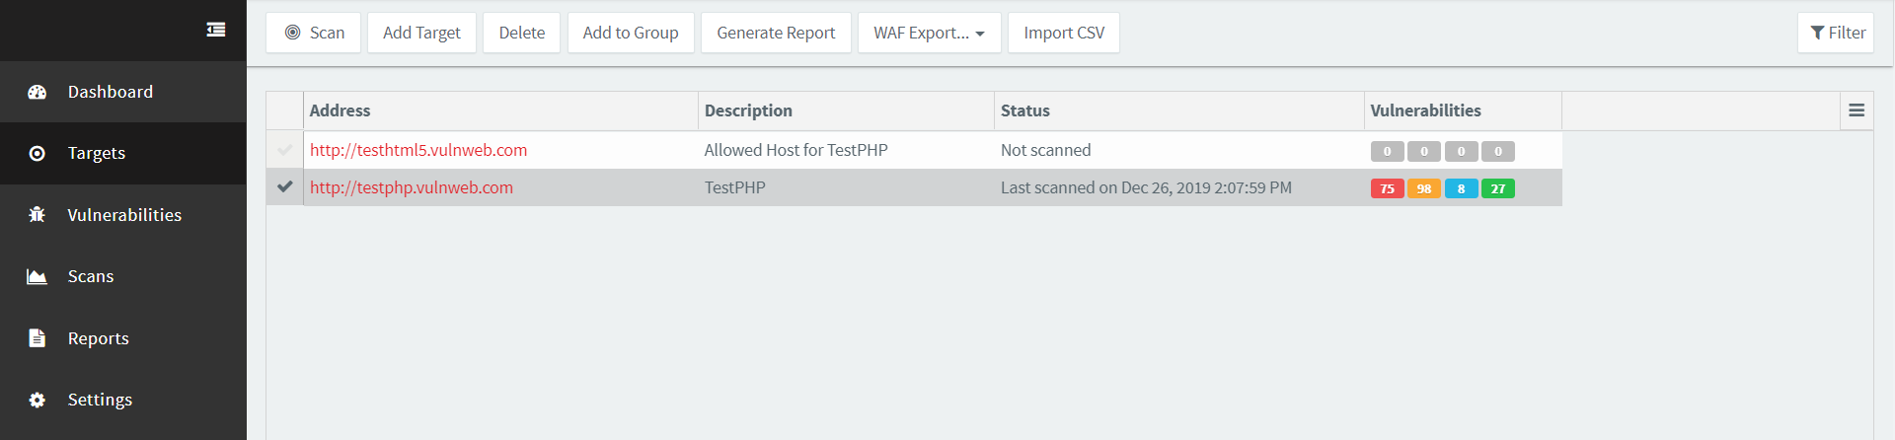This screenshot has height=440, width=1895.
Task: Sort by the Address column header
Action: (341, 110)
